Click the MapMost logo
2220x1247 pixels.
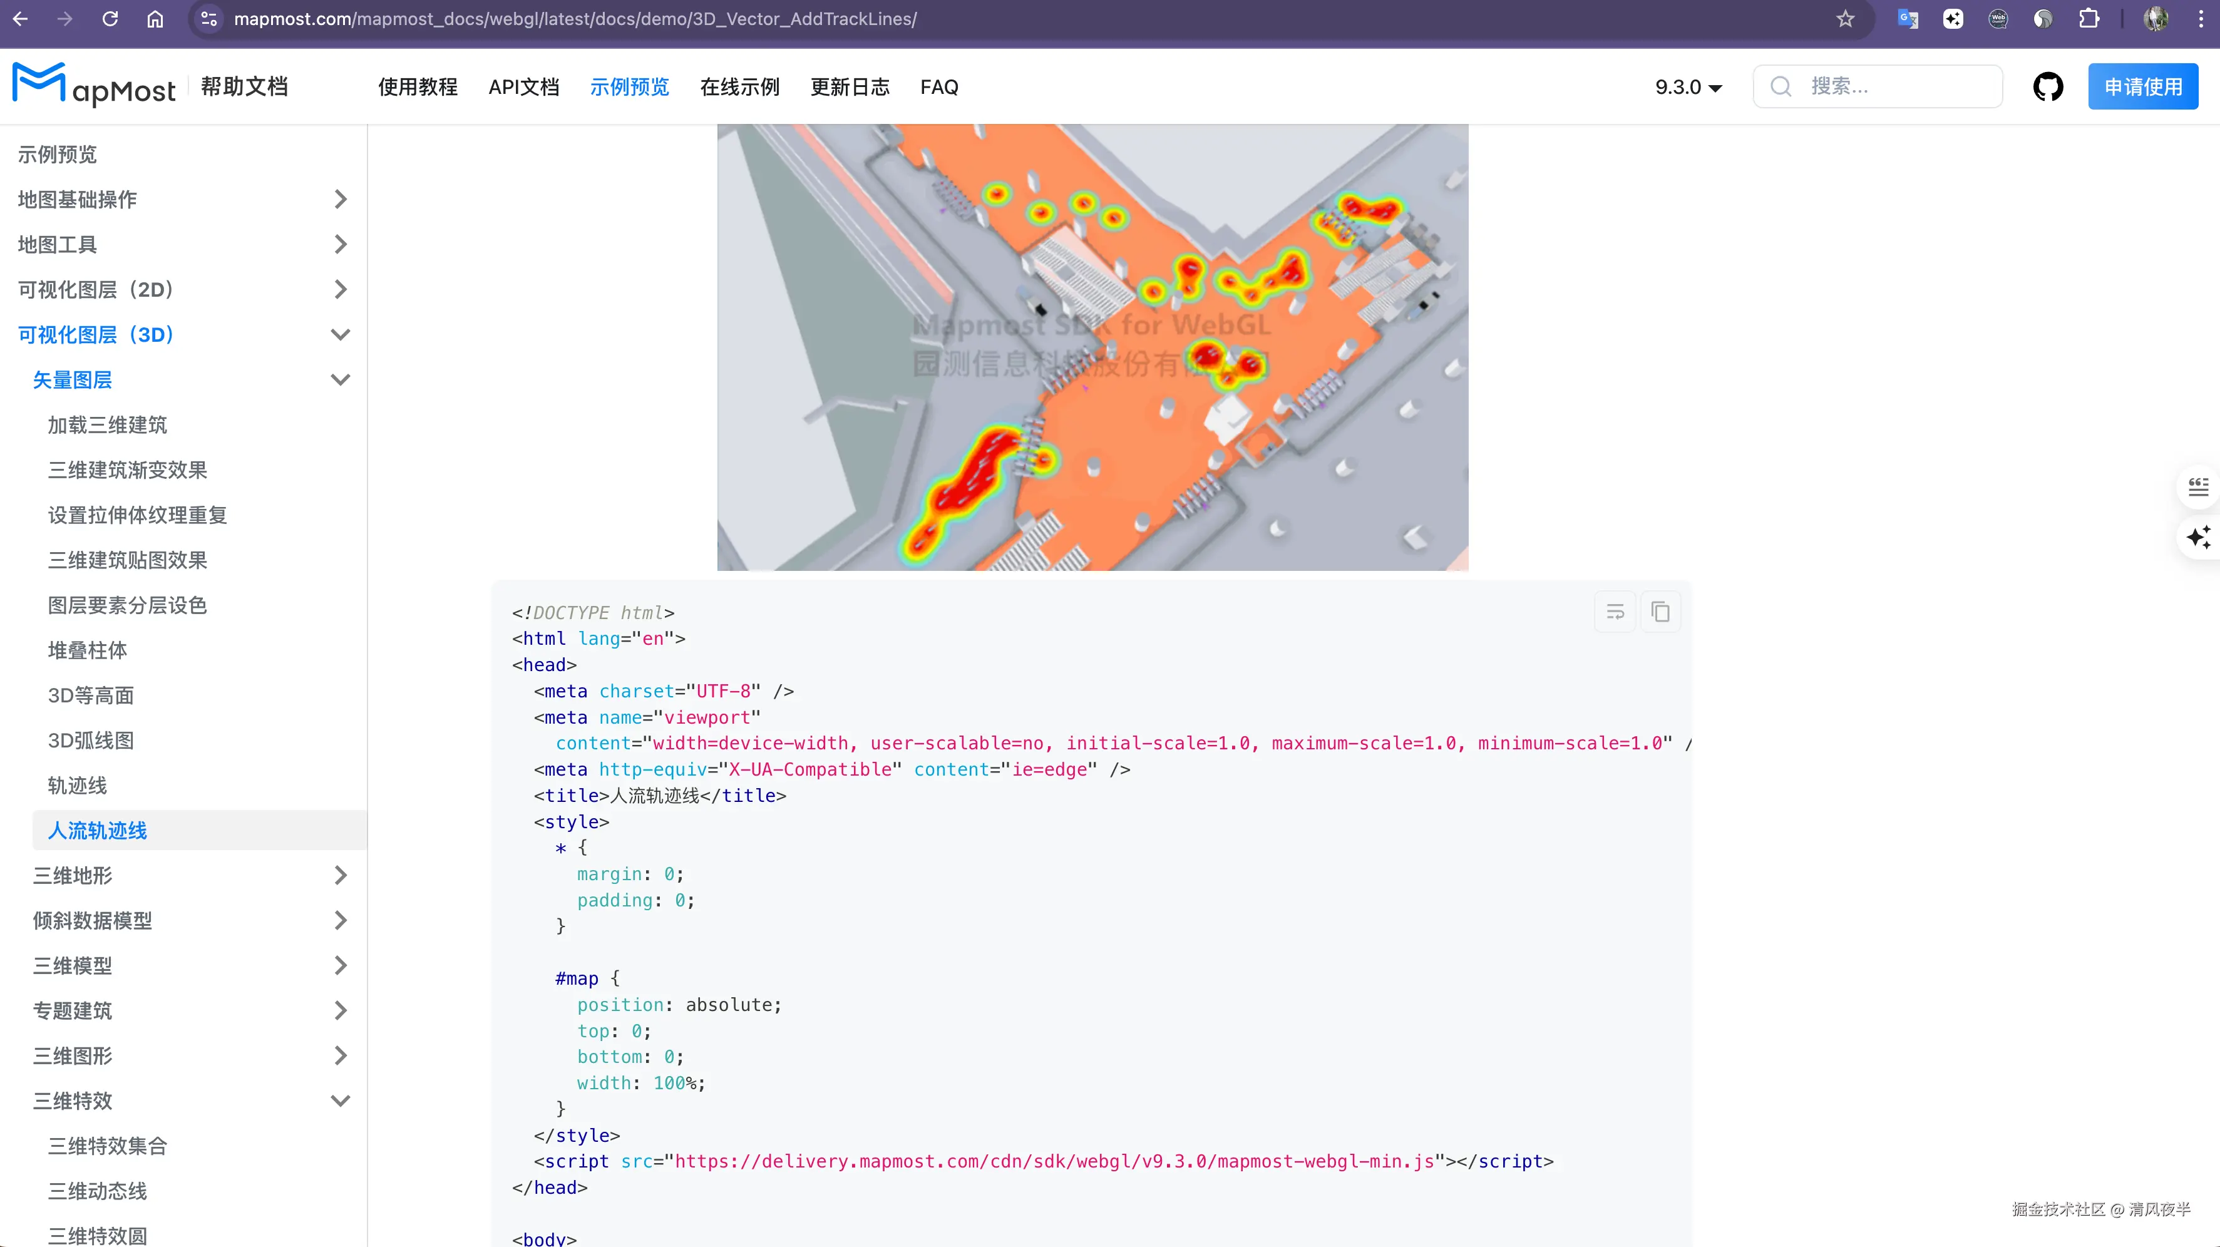click(94, 85)
